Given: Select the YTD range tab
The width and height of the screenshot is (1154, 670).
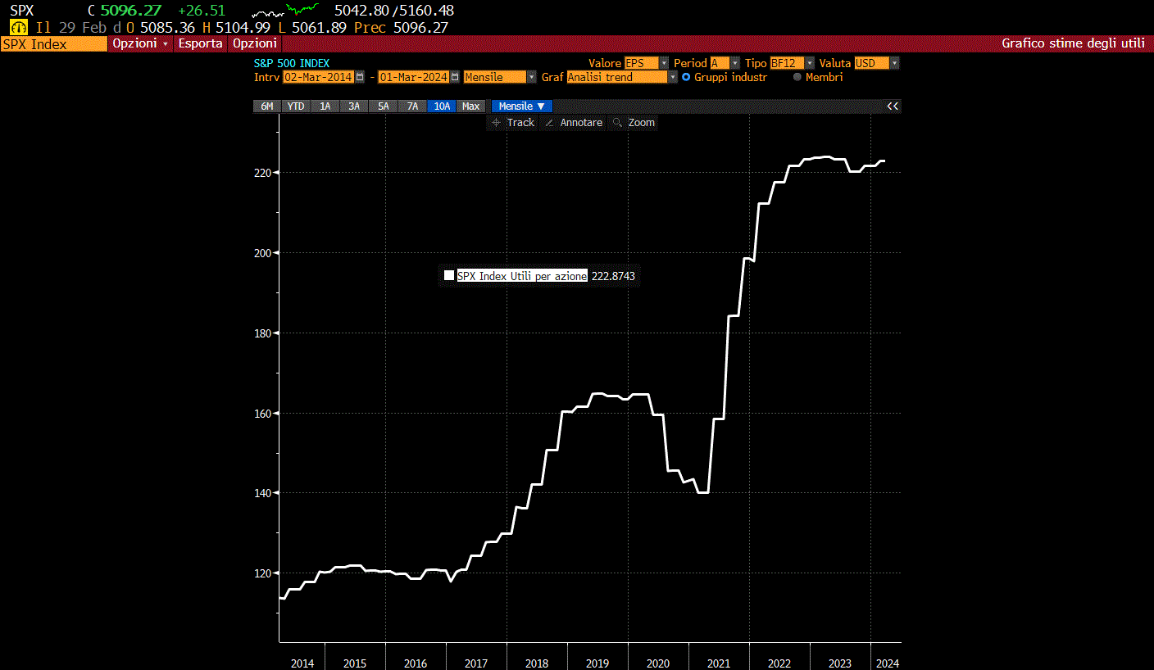Looking at the screenshot, I should click(x=296, y=106).
